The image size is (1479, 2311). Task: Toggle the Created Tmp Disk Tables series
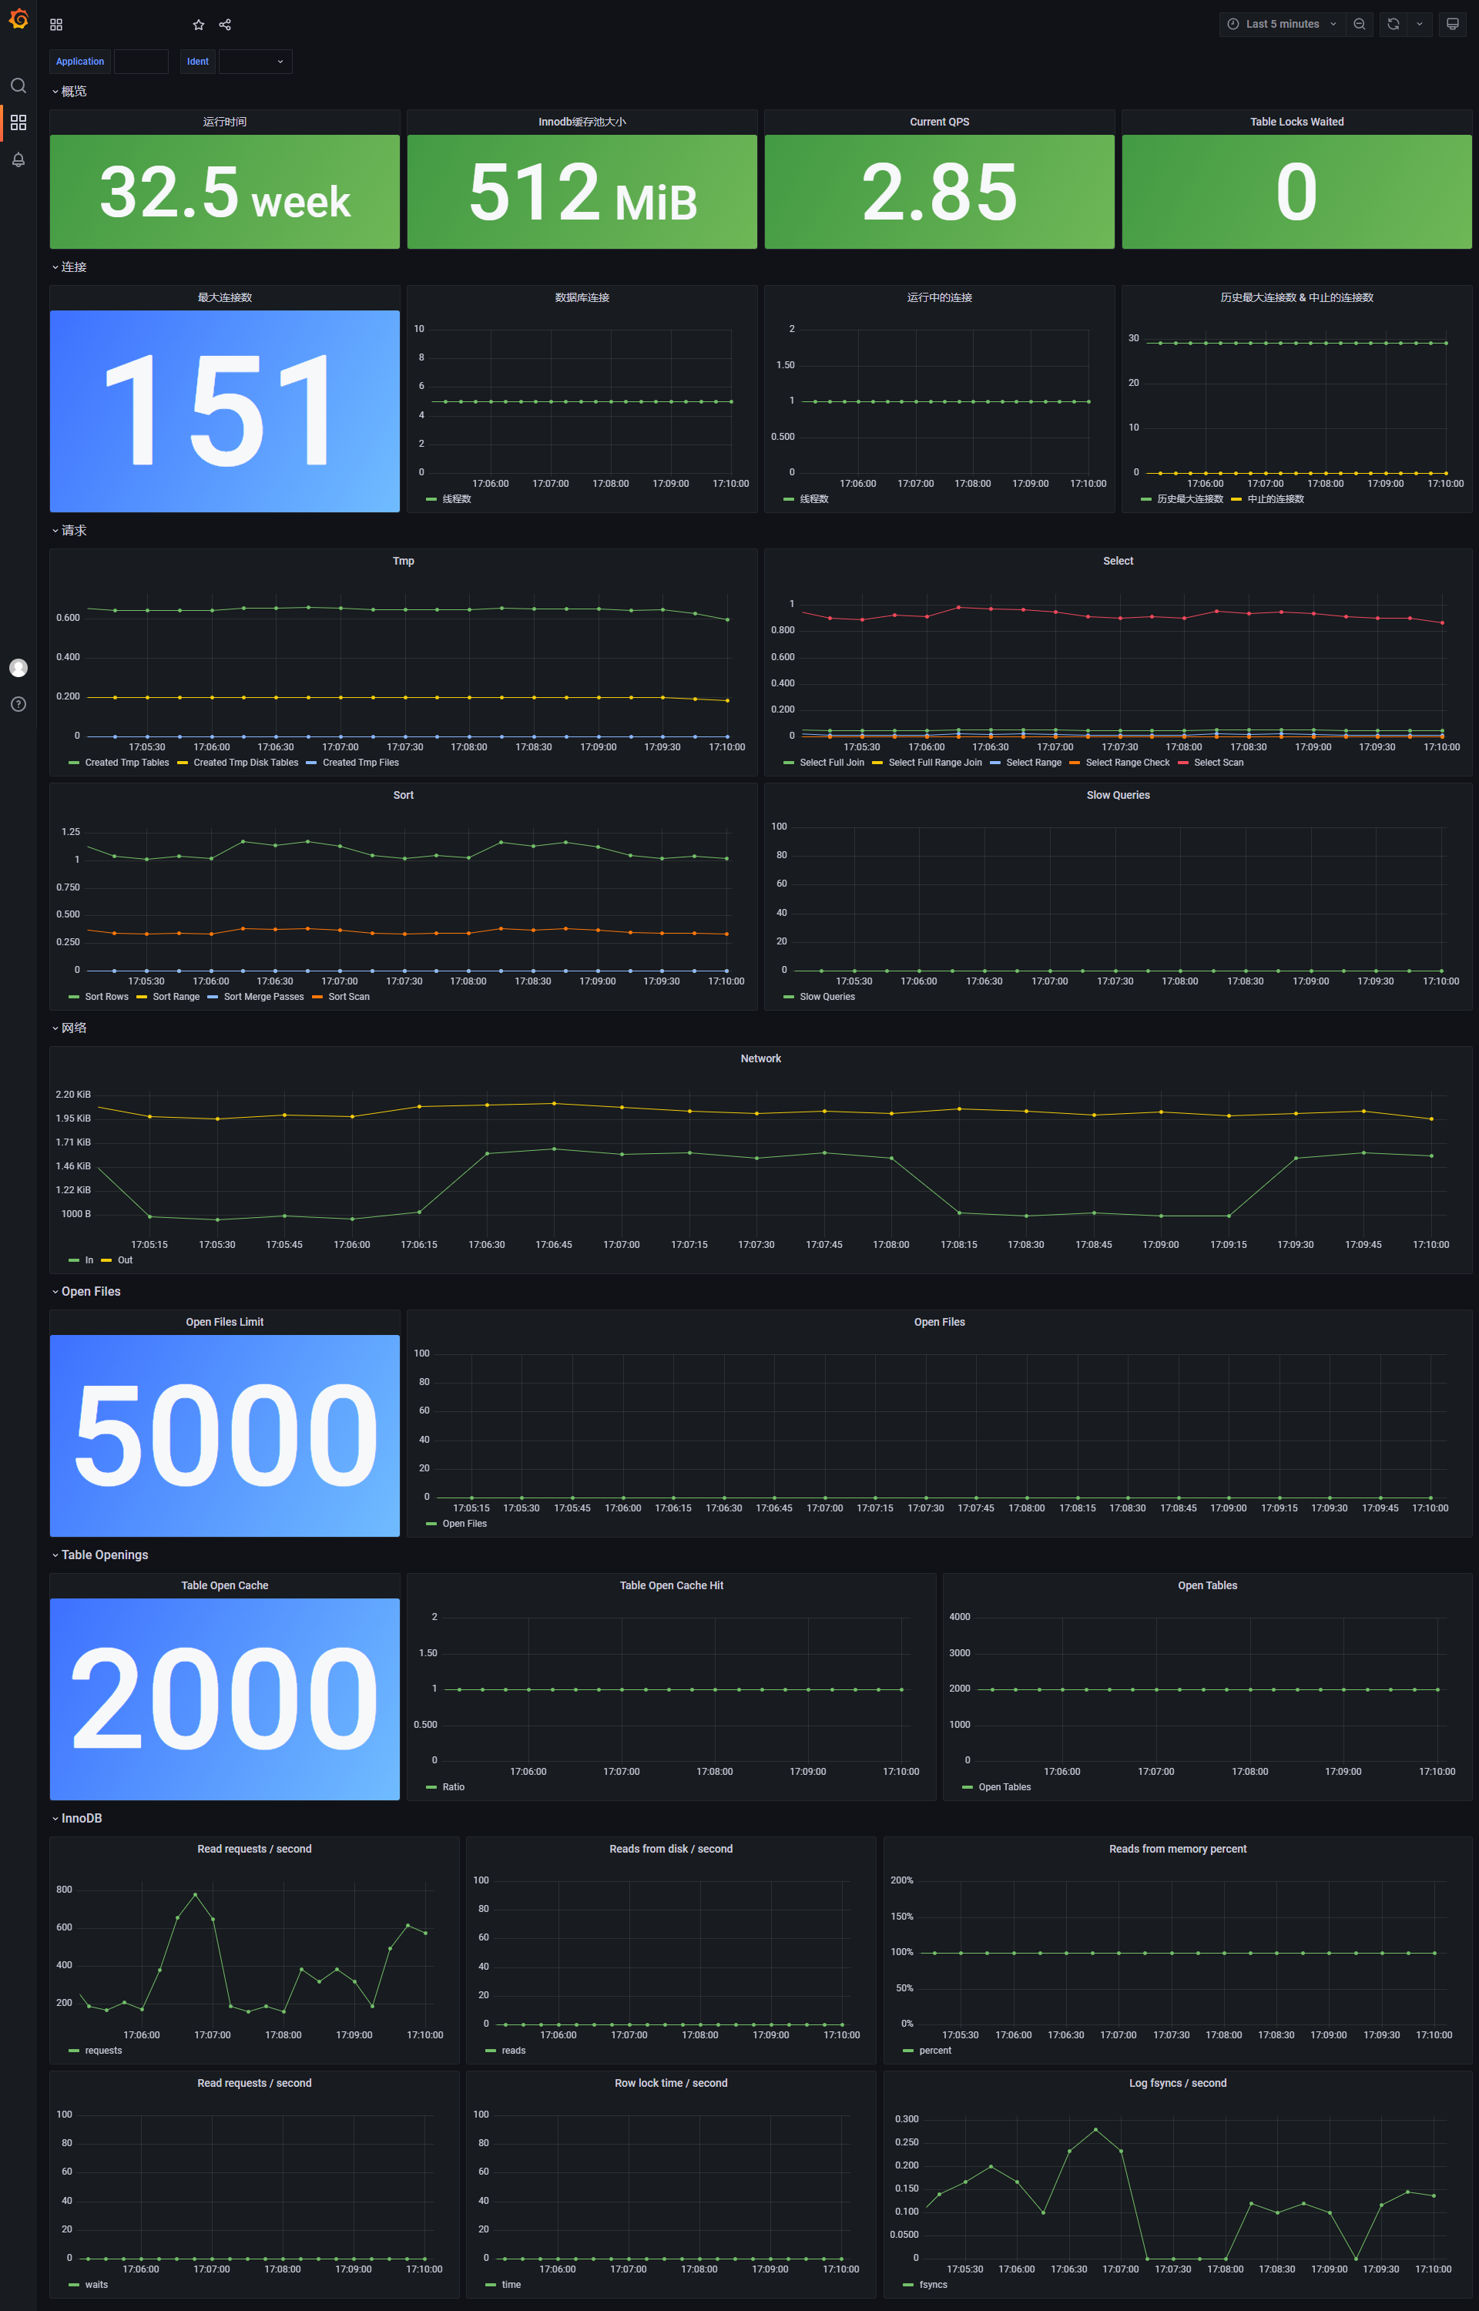pyautogui.click(x=245, y=763)
